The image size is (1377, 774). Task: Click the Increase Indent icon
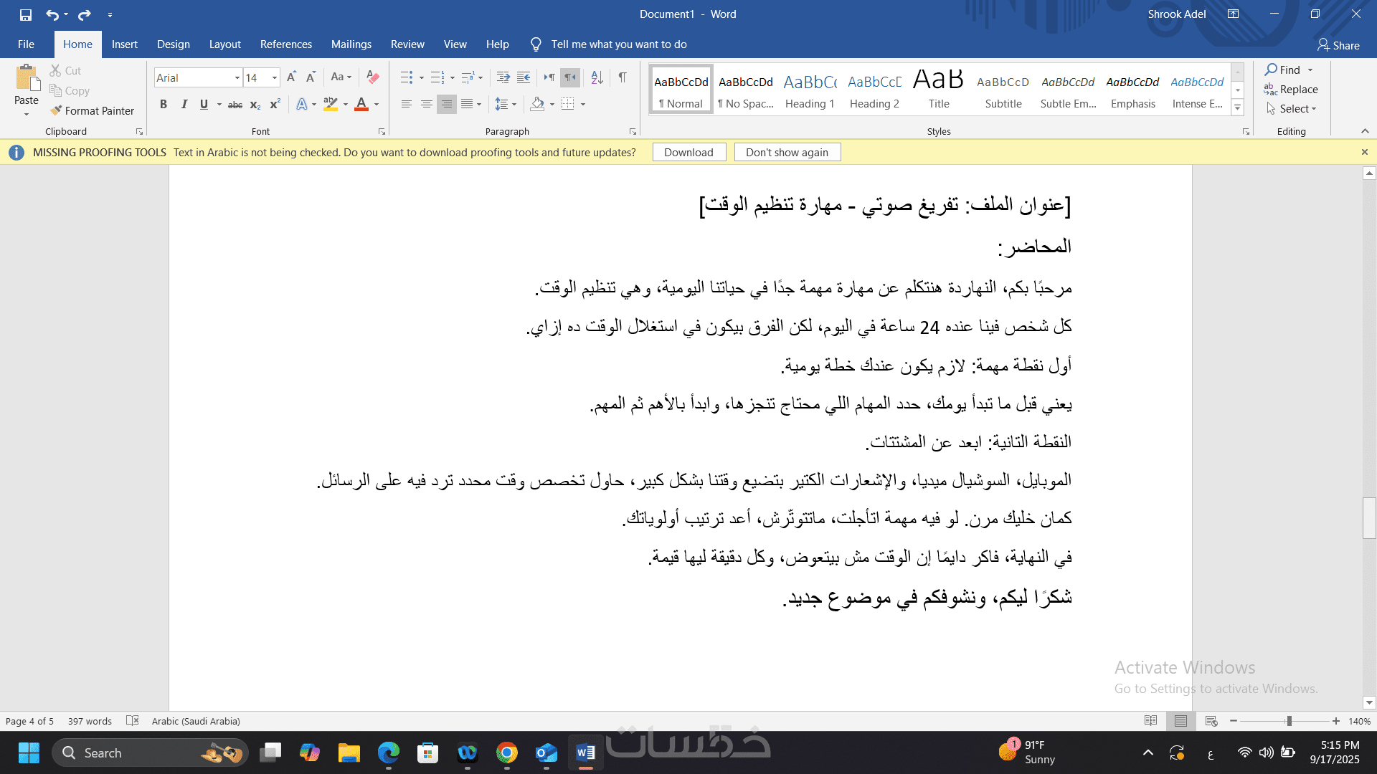pos(524,77)
